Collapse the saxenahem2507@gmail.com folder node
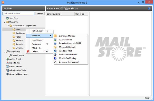 click(8, 26)
